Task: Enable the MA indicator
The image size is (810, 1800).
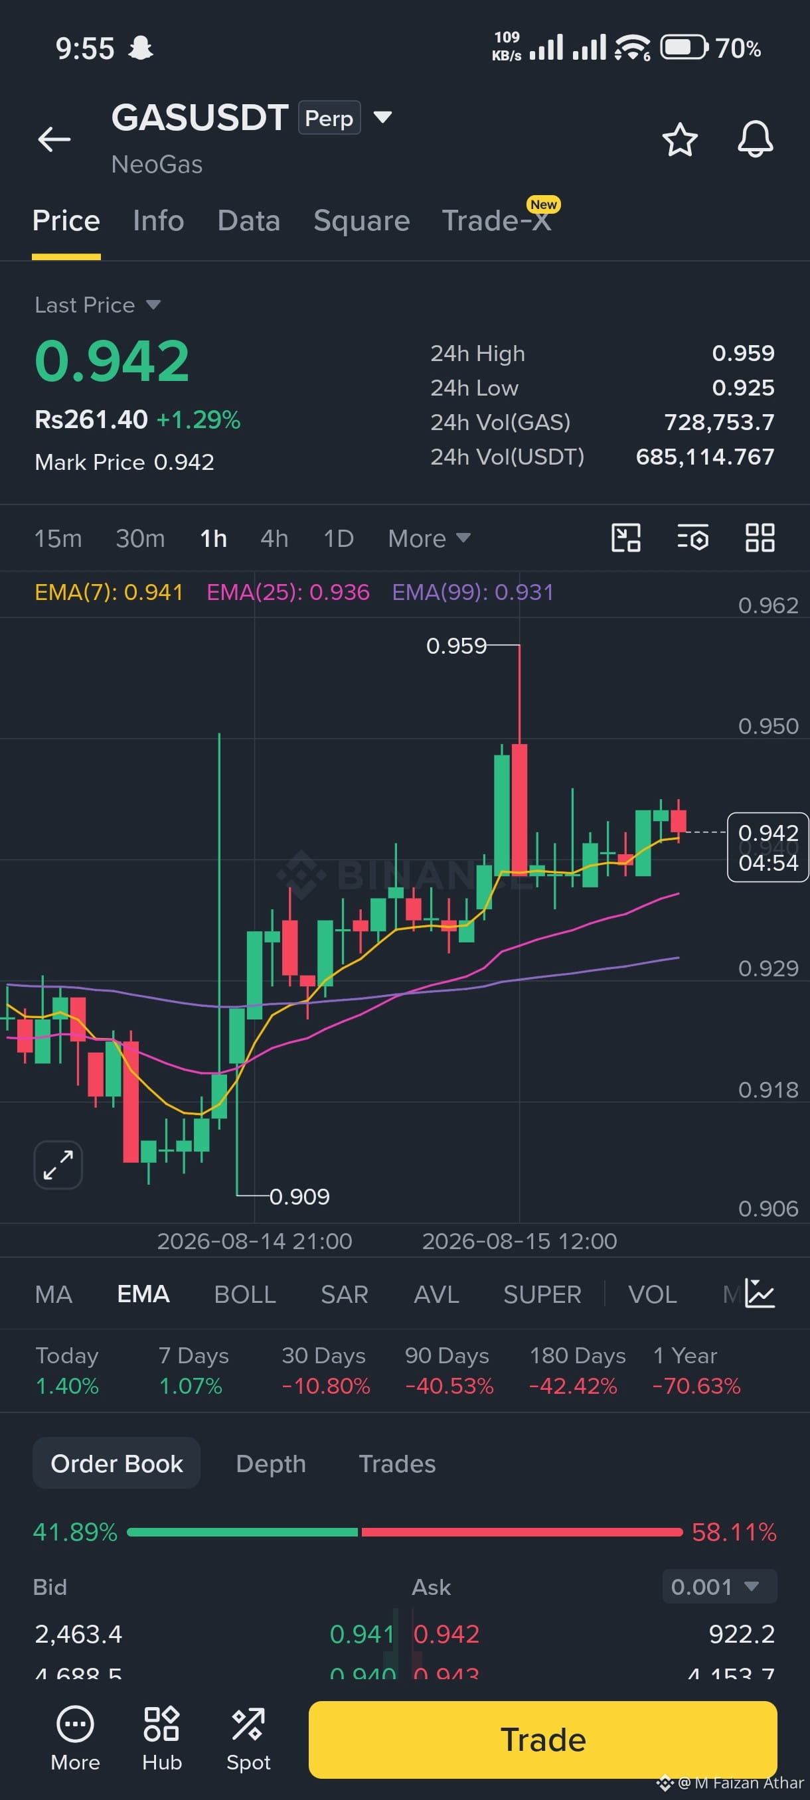Action: 54,1294
